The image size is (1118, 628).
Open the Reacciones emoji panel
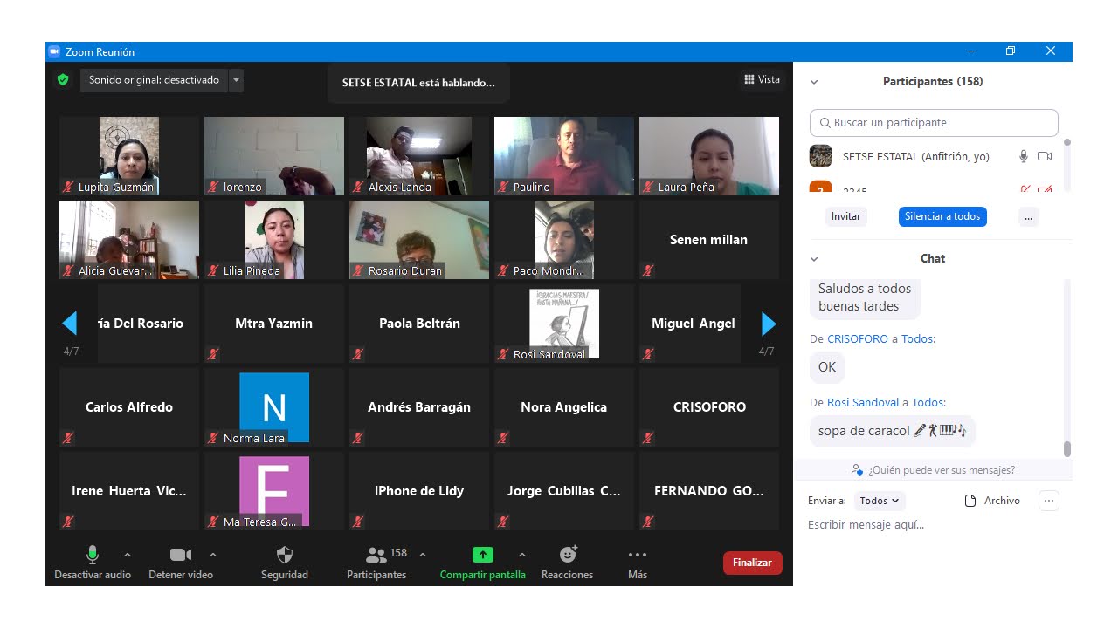click(x=568, y=555)
